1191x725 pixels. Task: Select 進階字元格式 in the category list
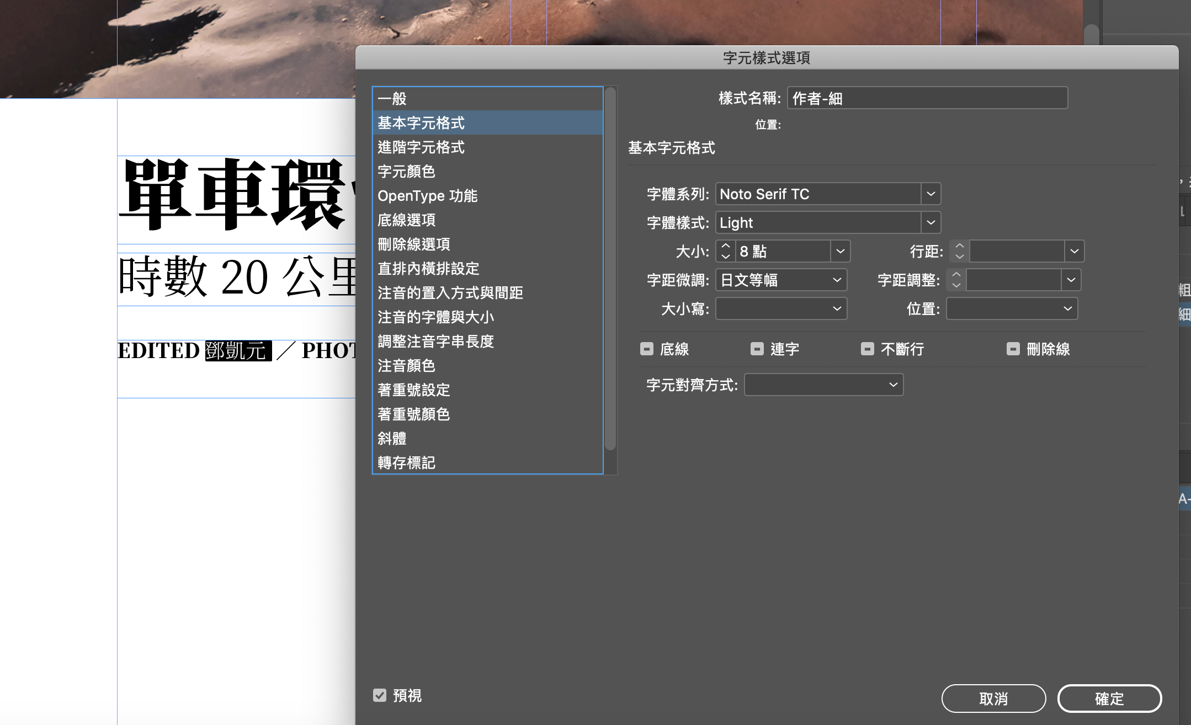coord(421,147)
